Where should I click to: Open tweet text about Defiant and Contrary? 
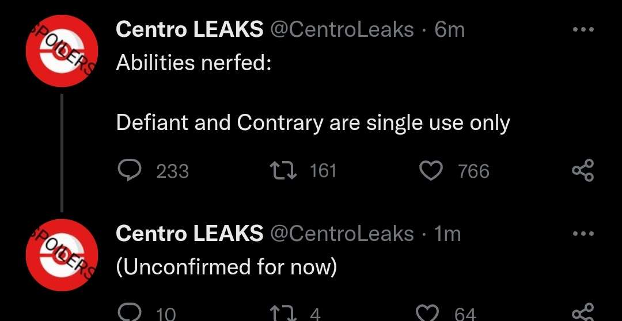point(313,123)
